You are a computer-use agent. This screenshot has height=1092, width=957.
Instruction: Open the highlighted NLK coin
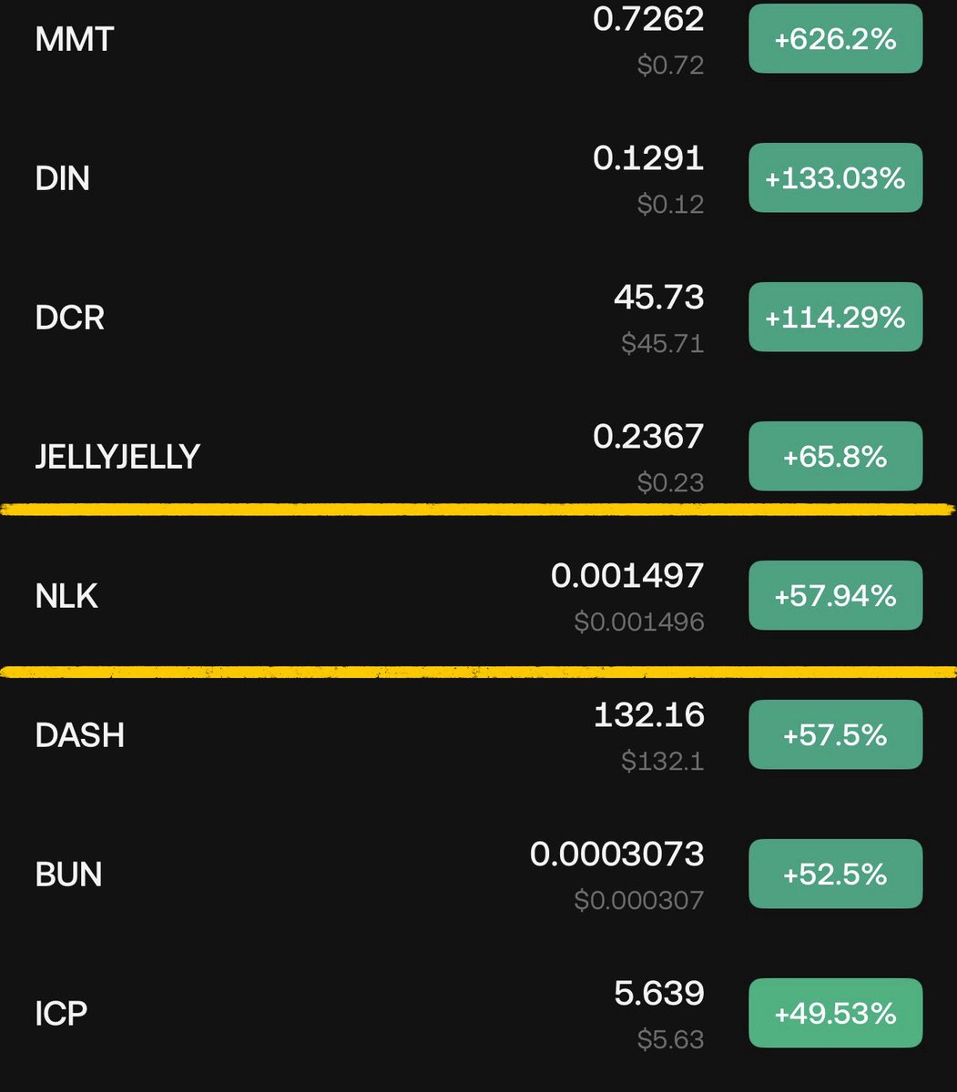(x=66, y=596)
